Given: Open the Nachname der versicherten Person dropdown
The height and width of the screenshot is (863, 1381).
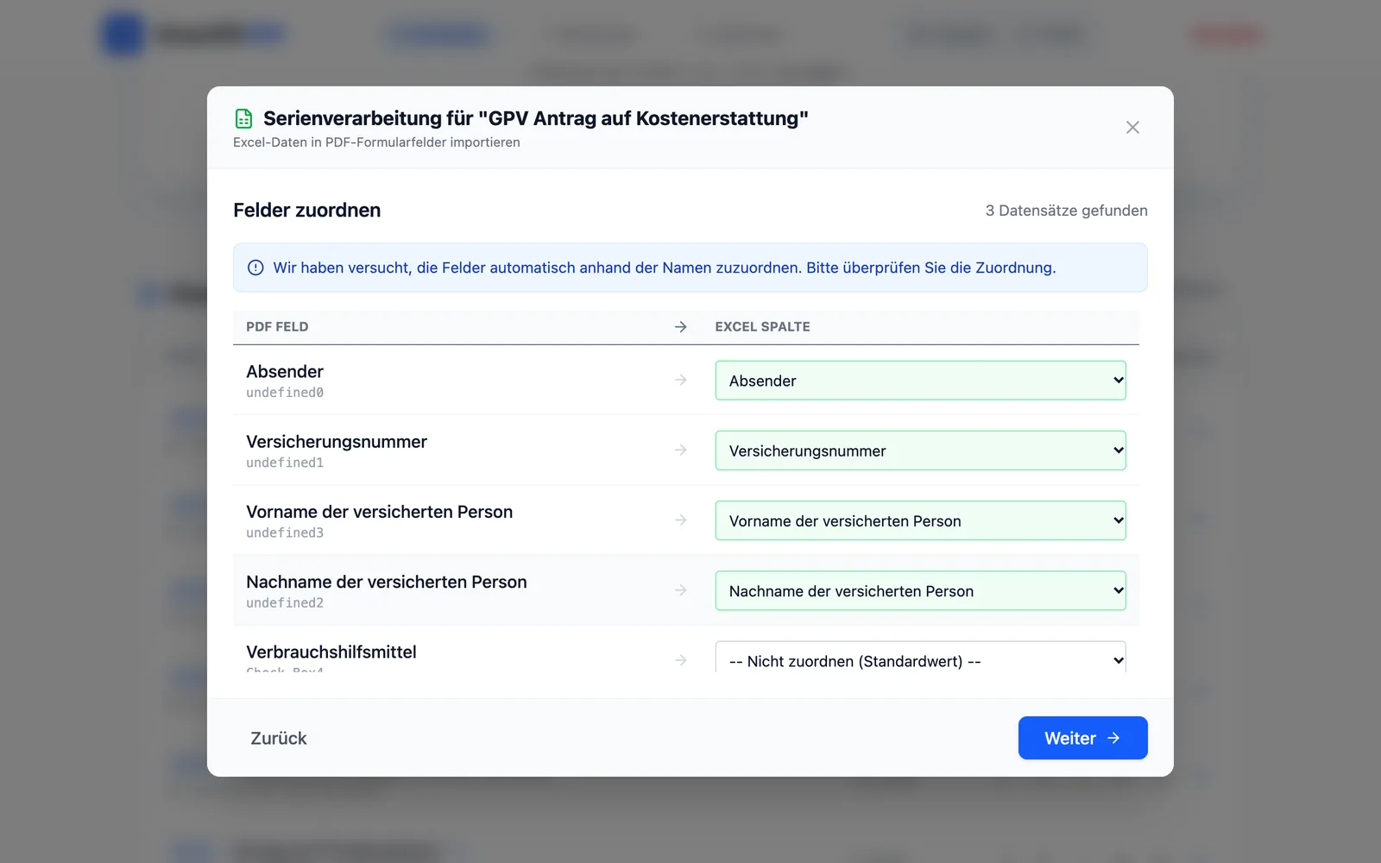Looking at the screenshot, I should click(920, 591).
